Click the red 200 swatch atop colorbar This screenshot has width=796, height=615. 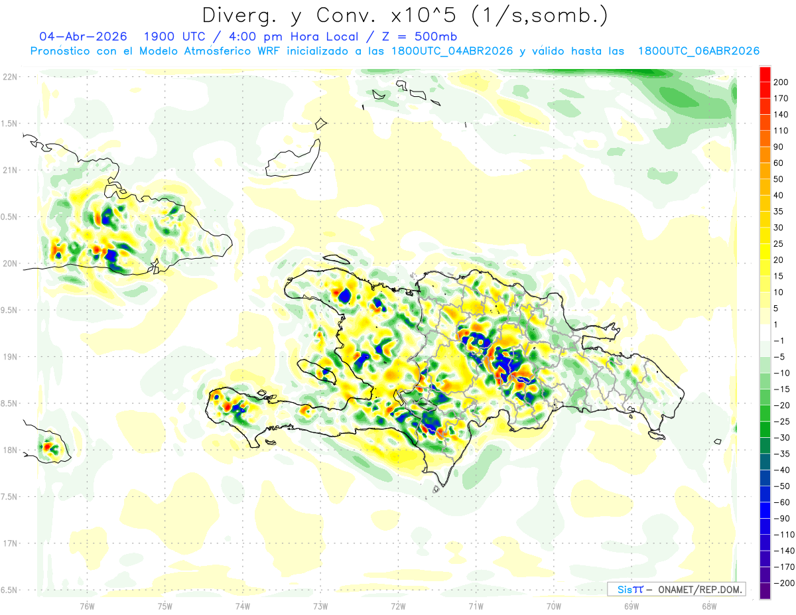click(765, 74)
